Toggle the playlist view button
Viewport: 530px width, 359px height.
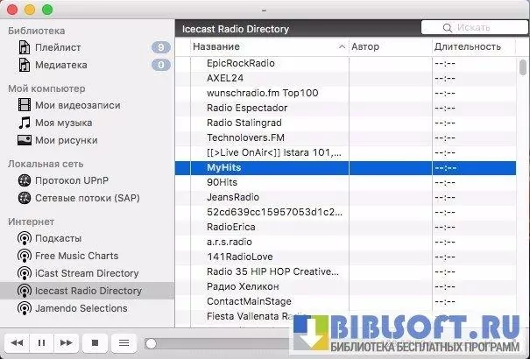[x=124, y=342]
